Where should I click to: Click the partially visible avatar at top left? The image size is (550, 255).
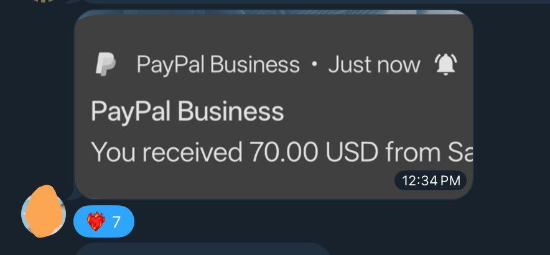pyautogui.click(x=44, y=1)
